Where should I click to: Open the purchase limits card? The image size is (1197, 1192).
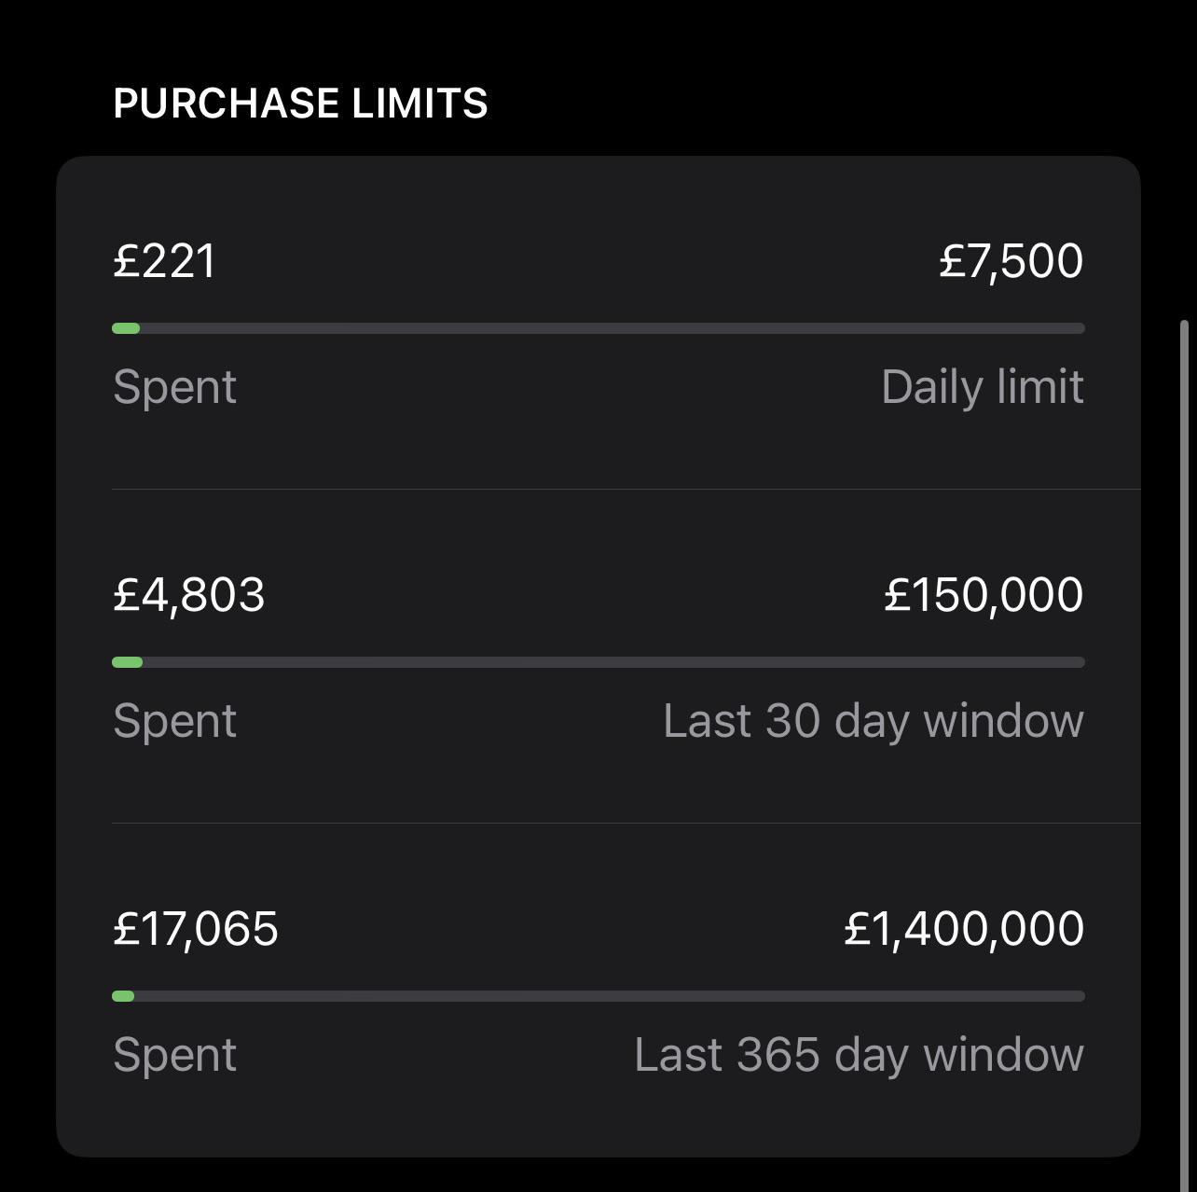[x=597, y=653]
